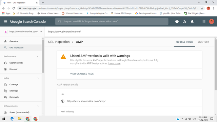The image size is (217, 122).
Task: Switch to the GOOGLE INDEX tab
Action: (184, 42)
